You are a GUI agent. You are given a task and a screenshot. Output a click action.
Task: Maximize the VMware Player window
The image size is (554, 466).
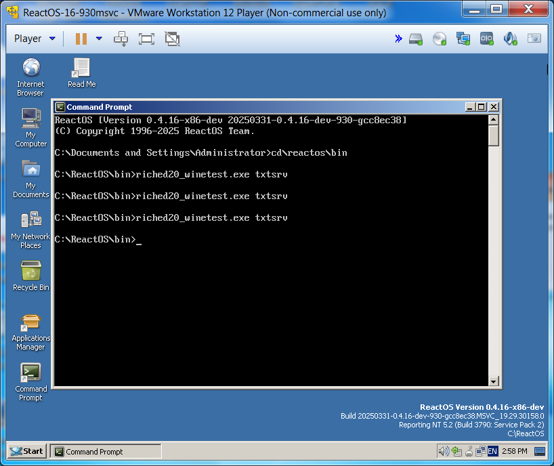[496, 9]
